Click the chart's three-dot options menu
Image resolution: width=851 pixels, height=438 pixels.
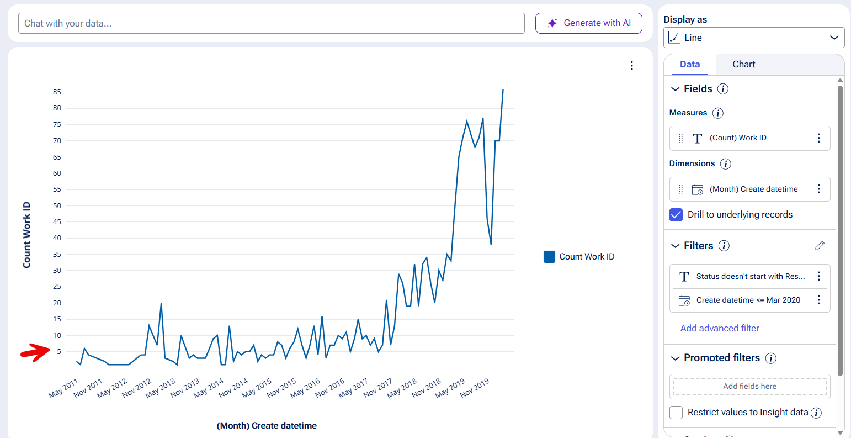click(631, 66)
